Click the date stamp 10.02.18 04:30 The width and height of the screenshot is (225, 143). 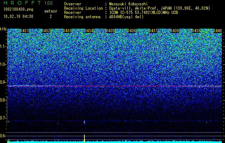(x=18, y=16)
